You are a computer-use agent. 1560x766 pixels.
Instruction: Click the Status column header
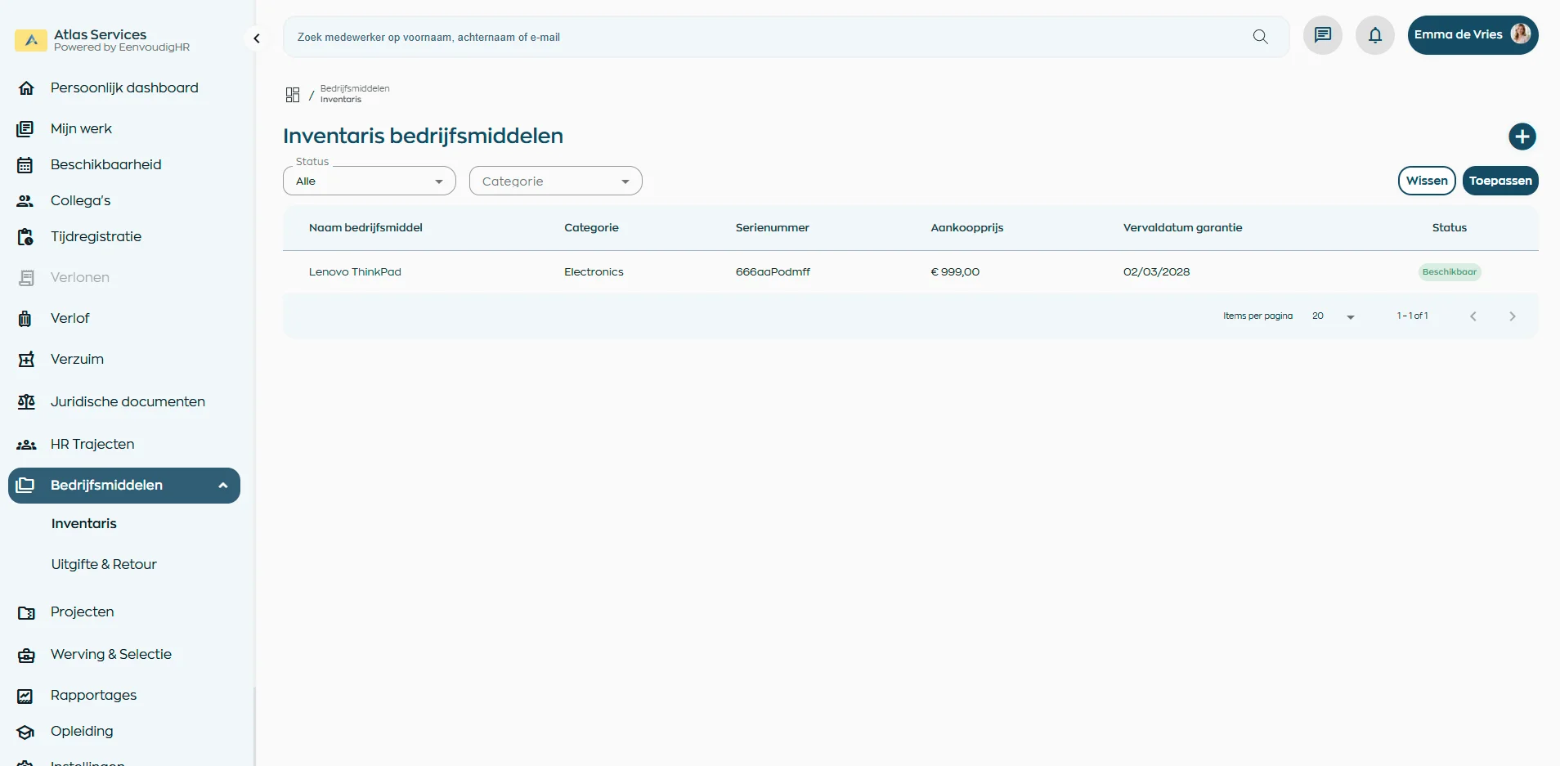point(1449,228)
